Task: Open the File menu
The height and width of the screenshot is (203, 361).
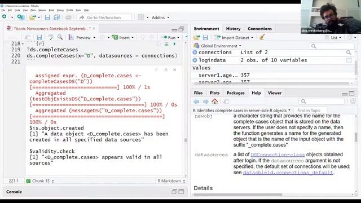Action: click(3, 10)
